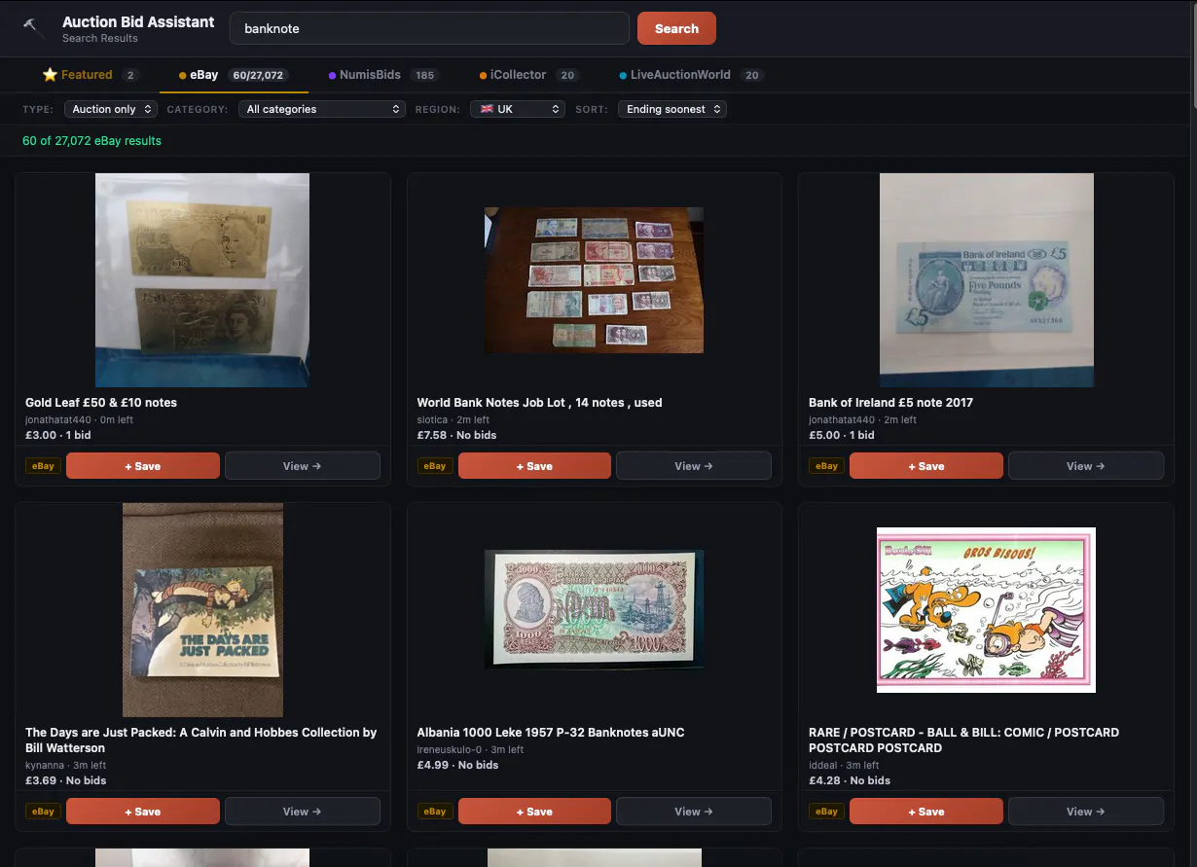Image resolution: width=1197 pixels, height=867 pixels.
Task: Click seller line "ireneuskulo-0 · 3m left"
Action: (x=470, y=750)
